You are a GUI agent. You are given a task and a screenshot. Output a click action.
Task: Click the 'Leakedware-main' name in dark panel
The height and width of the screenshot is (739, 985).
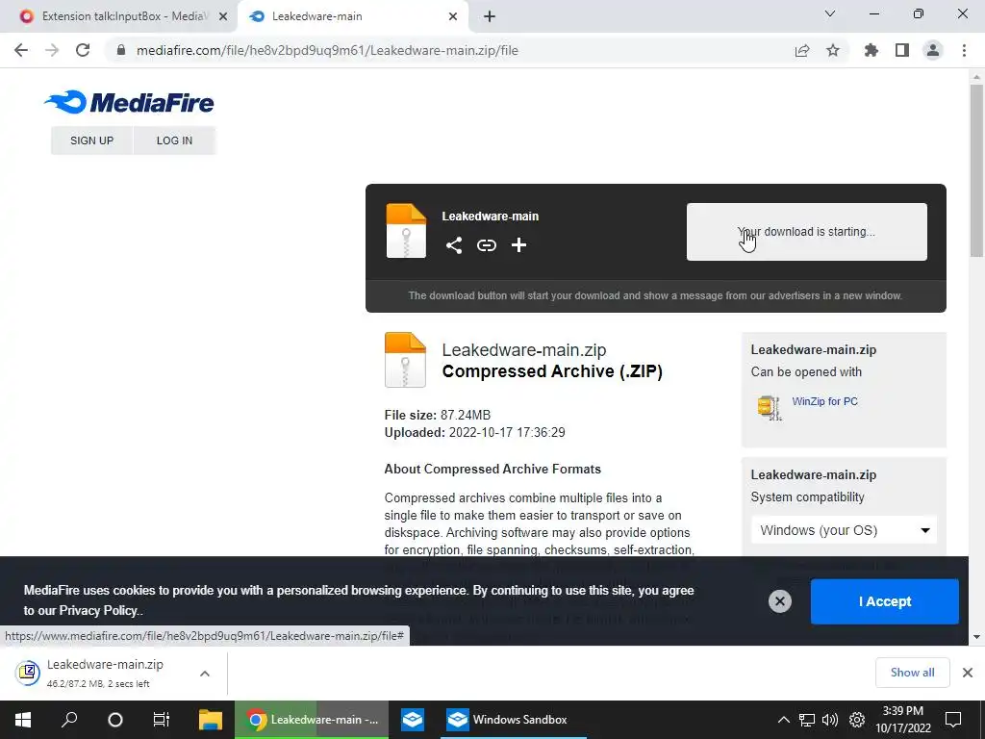(x=490, y=217)
